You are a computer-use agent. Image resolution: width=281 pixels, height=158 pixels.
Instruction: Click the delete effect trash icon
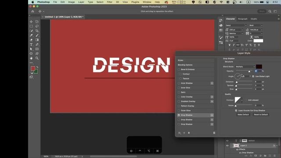click(x=214, y=133)
